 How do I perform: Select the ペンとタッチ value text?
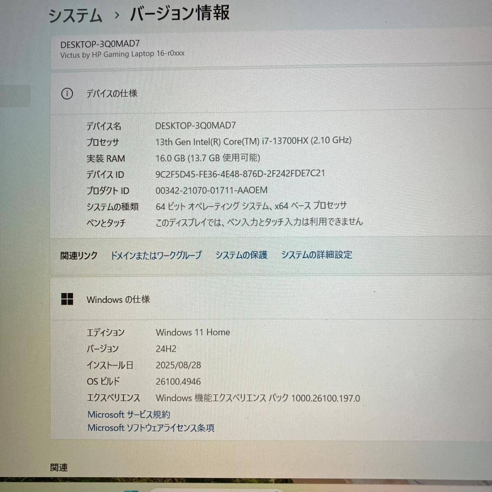click(x=259, y=222)
